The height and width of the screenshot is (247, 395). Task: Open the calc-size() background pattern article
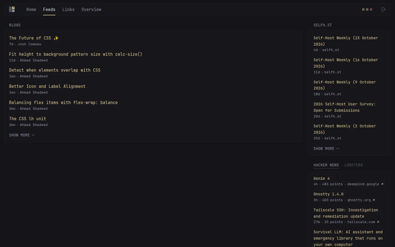(x=76, y=54)
